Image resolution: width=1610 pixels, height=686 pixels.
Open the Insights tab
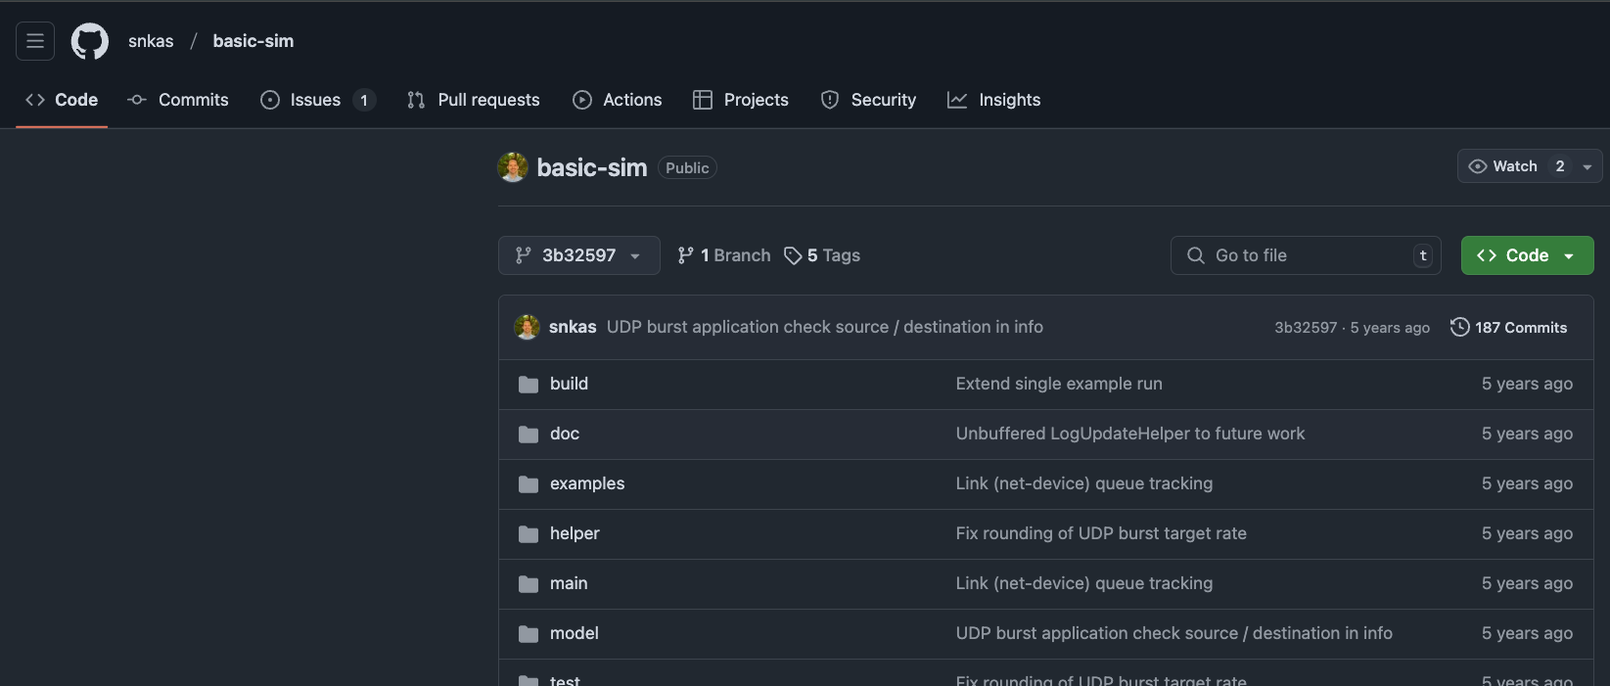(x=994, y=100)
